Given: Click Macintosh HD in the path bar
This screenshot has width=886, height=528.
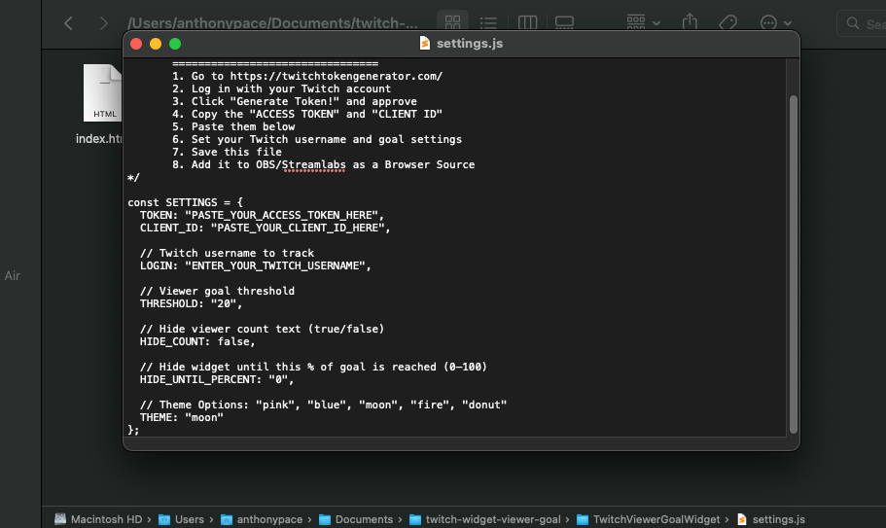Looking at the screenshot, I should click(x=98, y=519).
